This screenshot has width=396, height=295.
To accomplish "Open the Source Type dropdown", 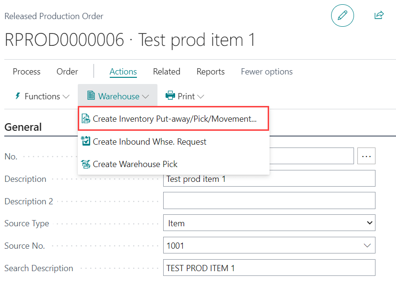I will click(370, 223).
